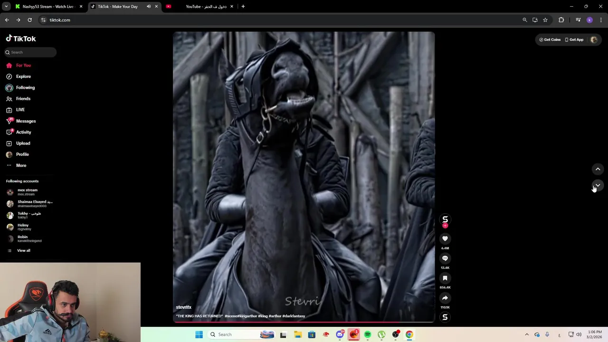Open the Activity notifications
608x342 pixels.
[x=19, y=132]
